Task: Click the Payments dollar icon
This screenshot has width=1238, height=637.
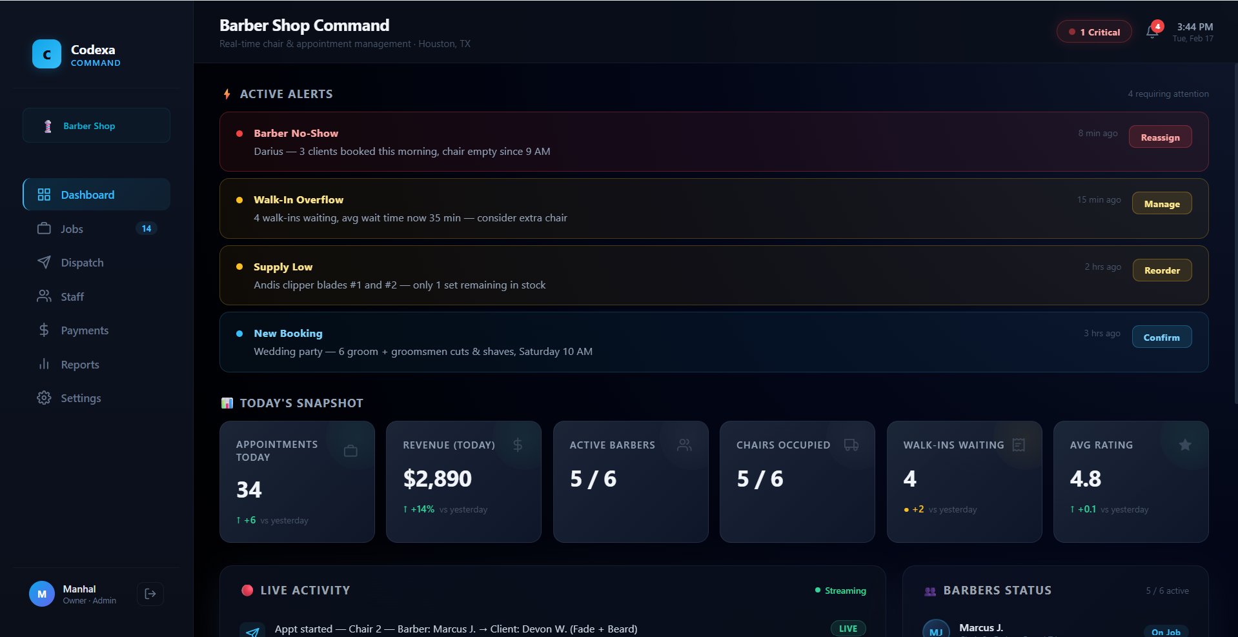Action: coord(43,330)
